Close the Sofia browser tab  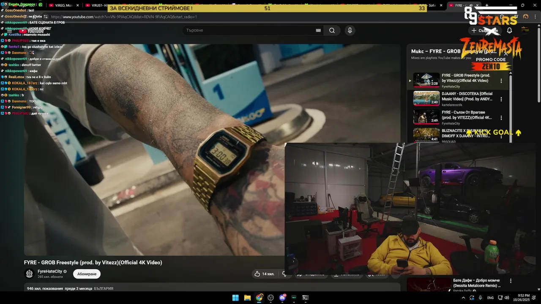click(441, 5)
